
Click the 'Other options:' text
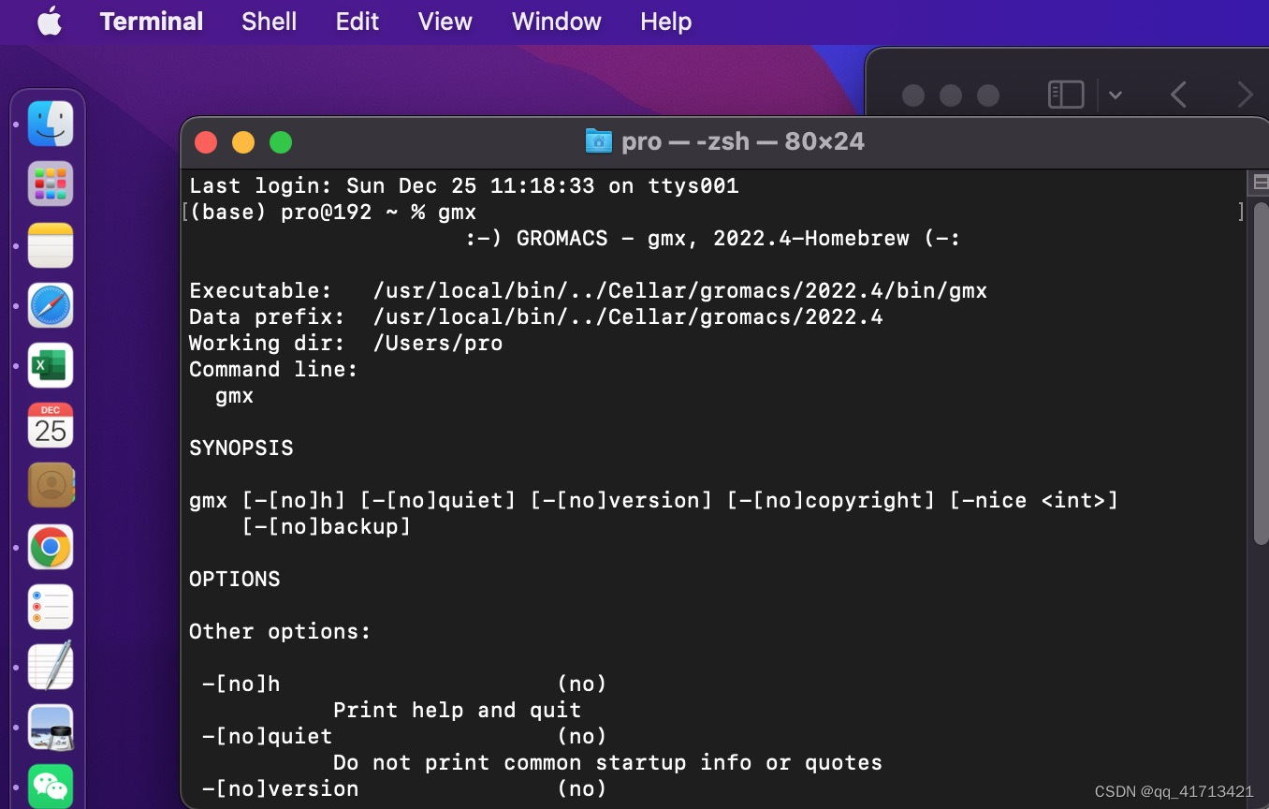281,631
